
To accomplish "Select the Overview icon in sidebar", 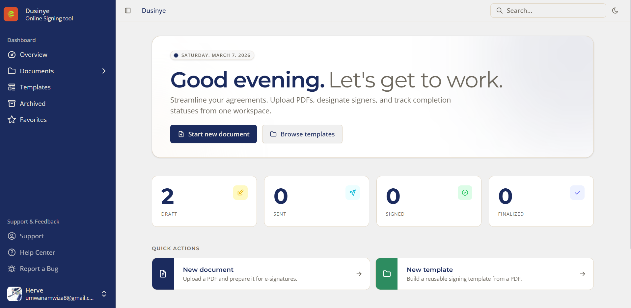I will 12,55.
